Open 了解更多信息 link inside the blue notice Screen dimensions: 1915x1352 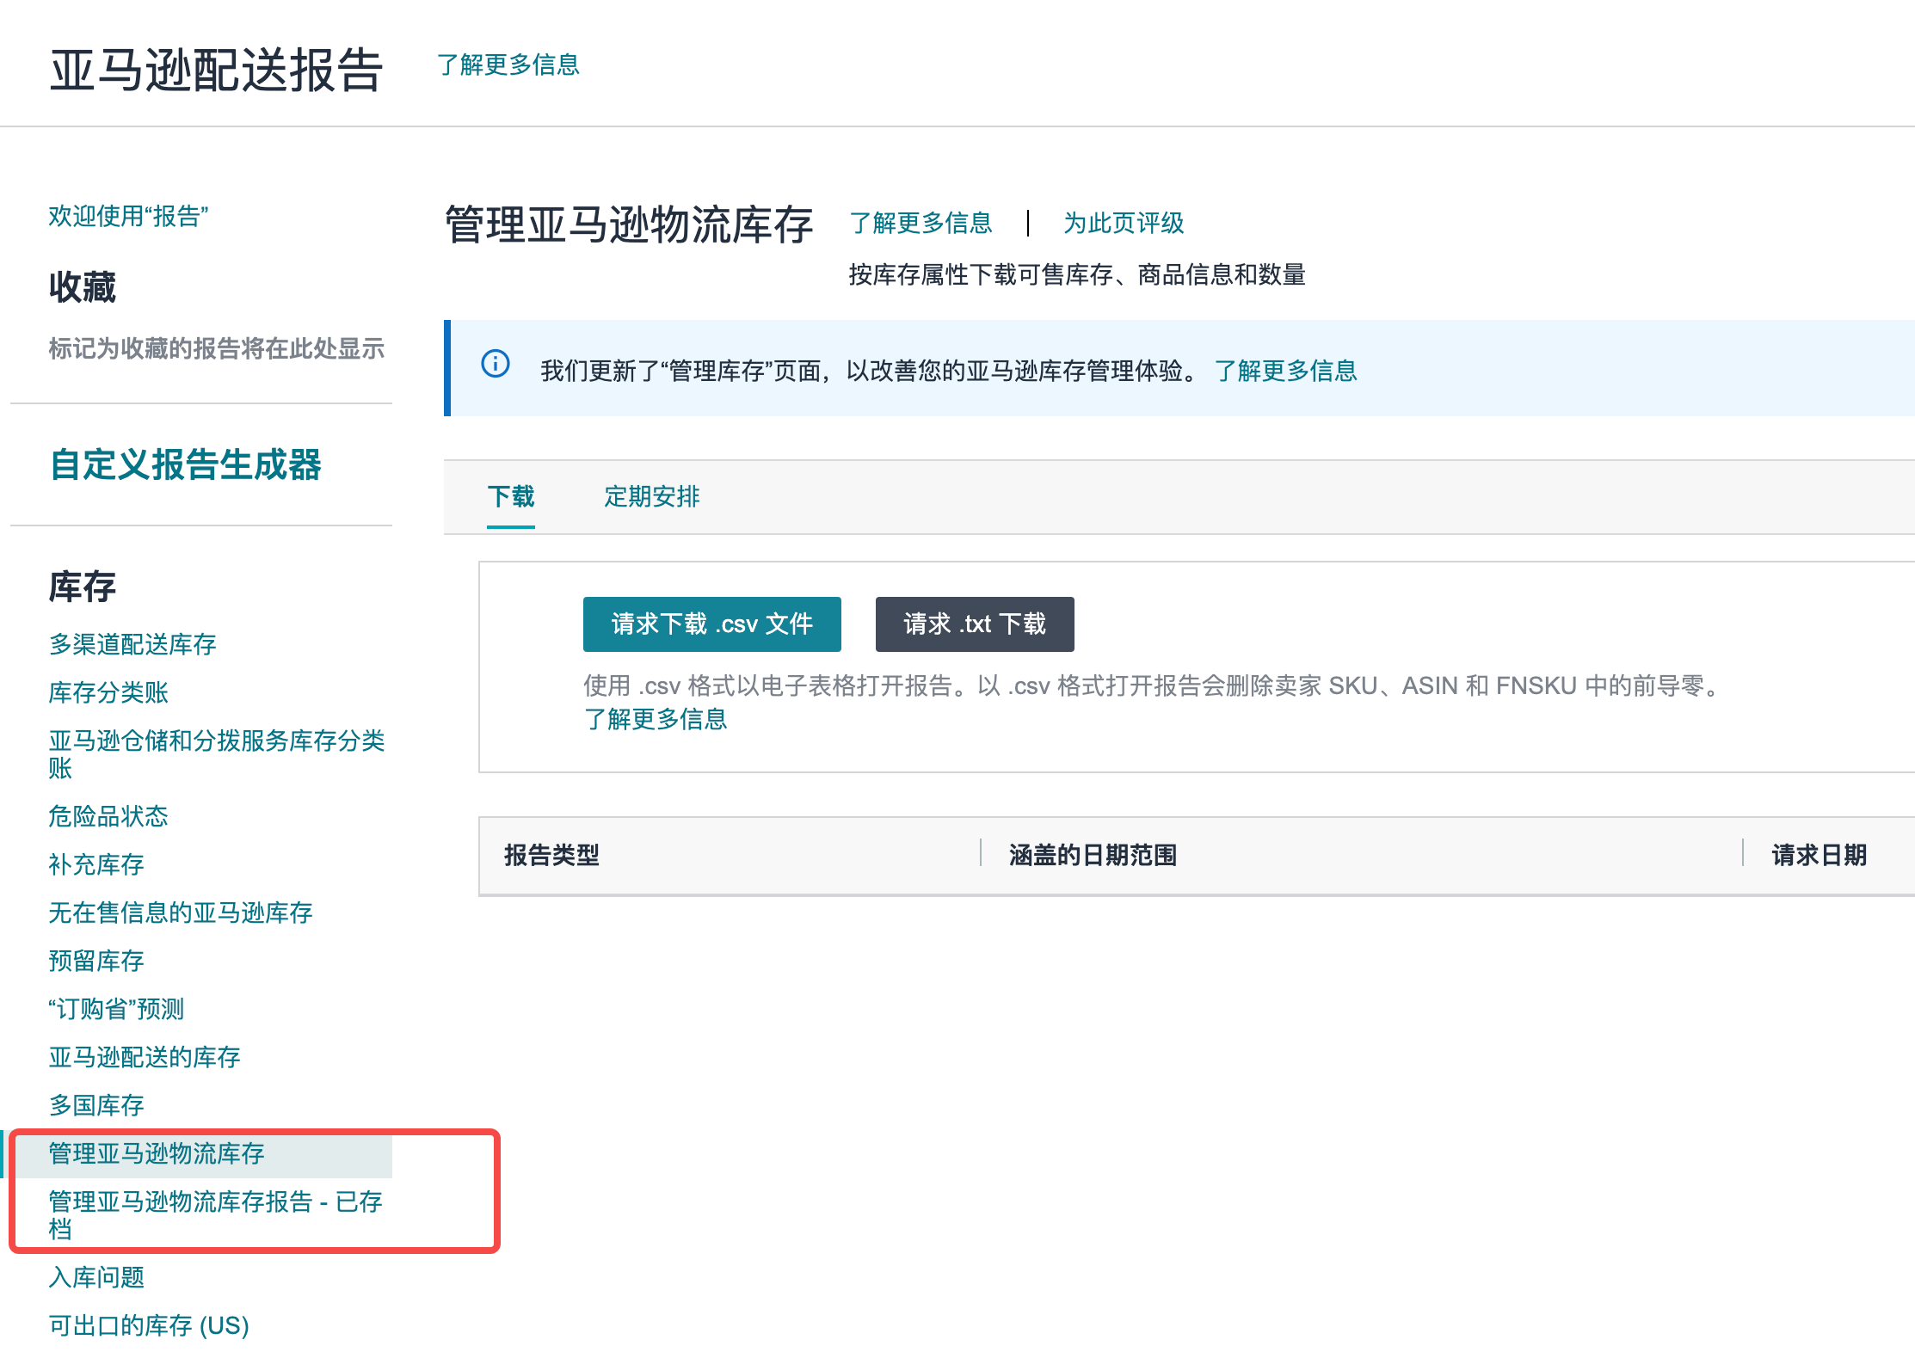coord(1285,371)
